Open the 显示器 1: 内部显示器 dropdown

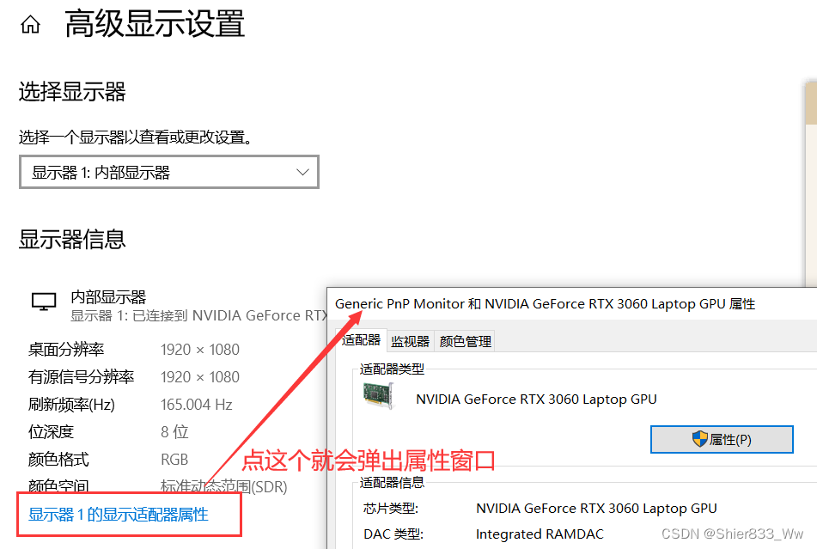(169, 172)
